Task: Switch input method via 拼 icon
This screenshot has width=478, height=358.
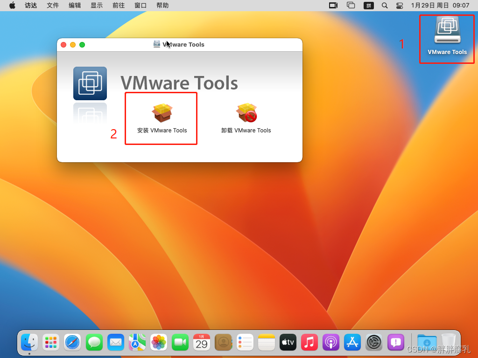Action: coord(369,6)
